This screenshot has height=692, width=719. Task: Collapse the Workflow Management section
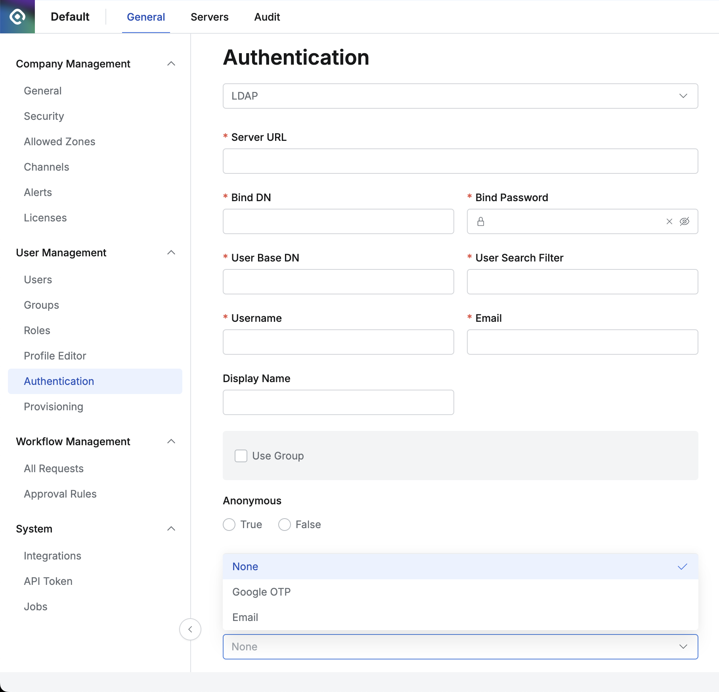pos(171,441)
